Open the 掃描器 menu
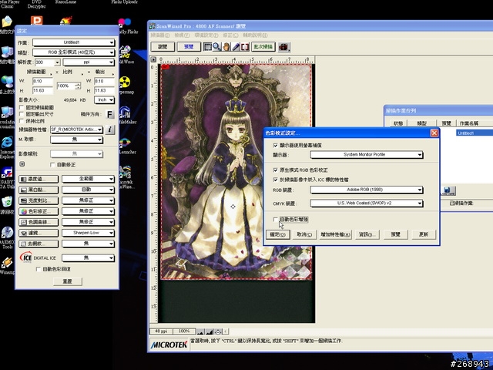 tap(160, 35)
